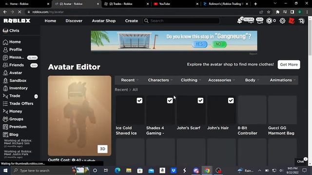
Task: Open messages icon in top bar
Action: [250, 20]
